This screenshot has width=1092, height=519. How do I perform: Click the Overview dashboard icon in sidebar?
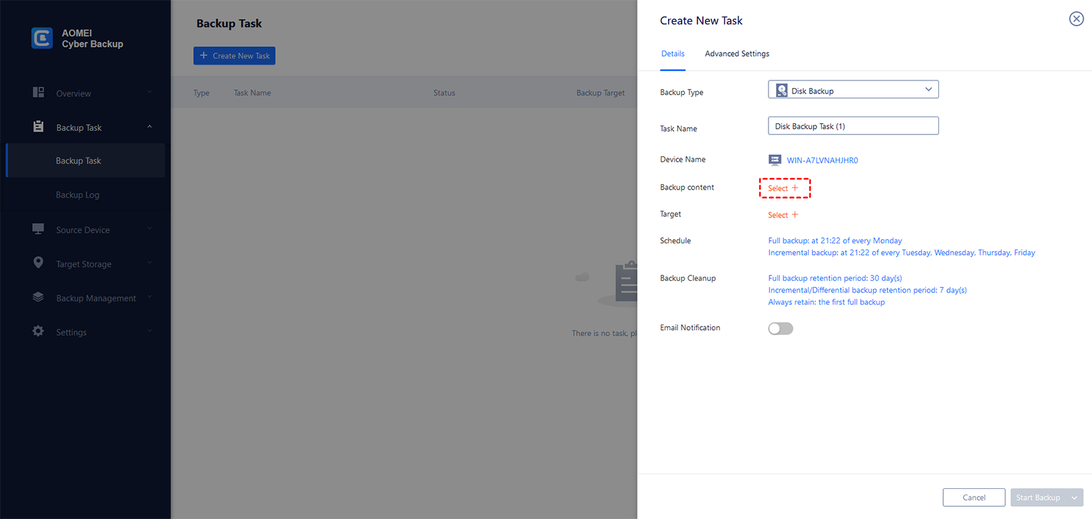click(x=38, y=93)
